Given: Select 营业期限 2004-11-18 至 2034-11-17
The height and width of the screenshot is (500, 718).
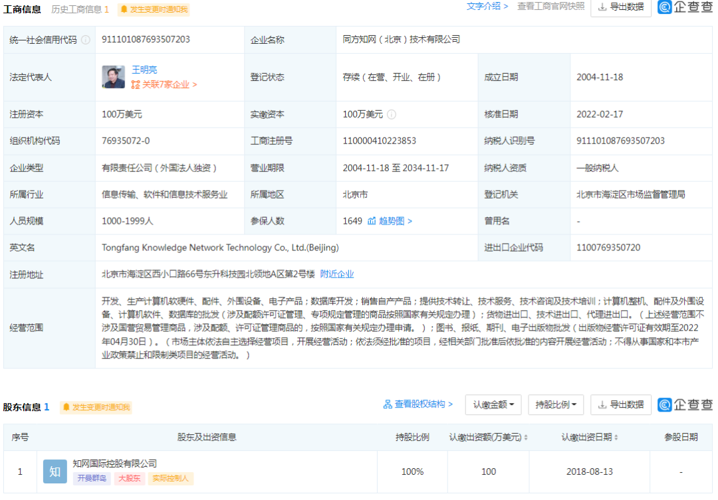Looking at the screenshot, I should (x=396, y=168).
